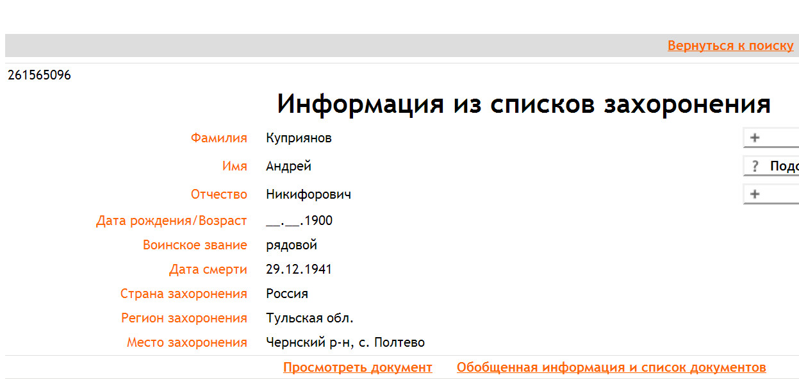Viewport: 799px width, 382px height.
Task: Click the record number 261565096
Action: click(39, 76)
